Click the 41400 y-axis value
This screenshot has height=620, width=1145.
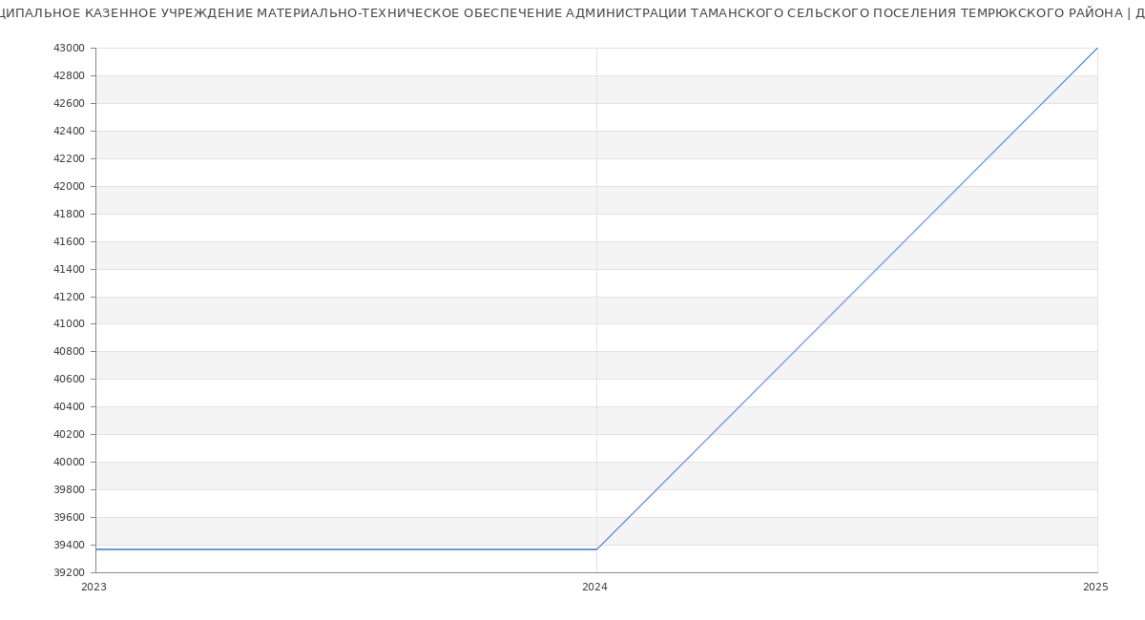click(x=69, y=270)
